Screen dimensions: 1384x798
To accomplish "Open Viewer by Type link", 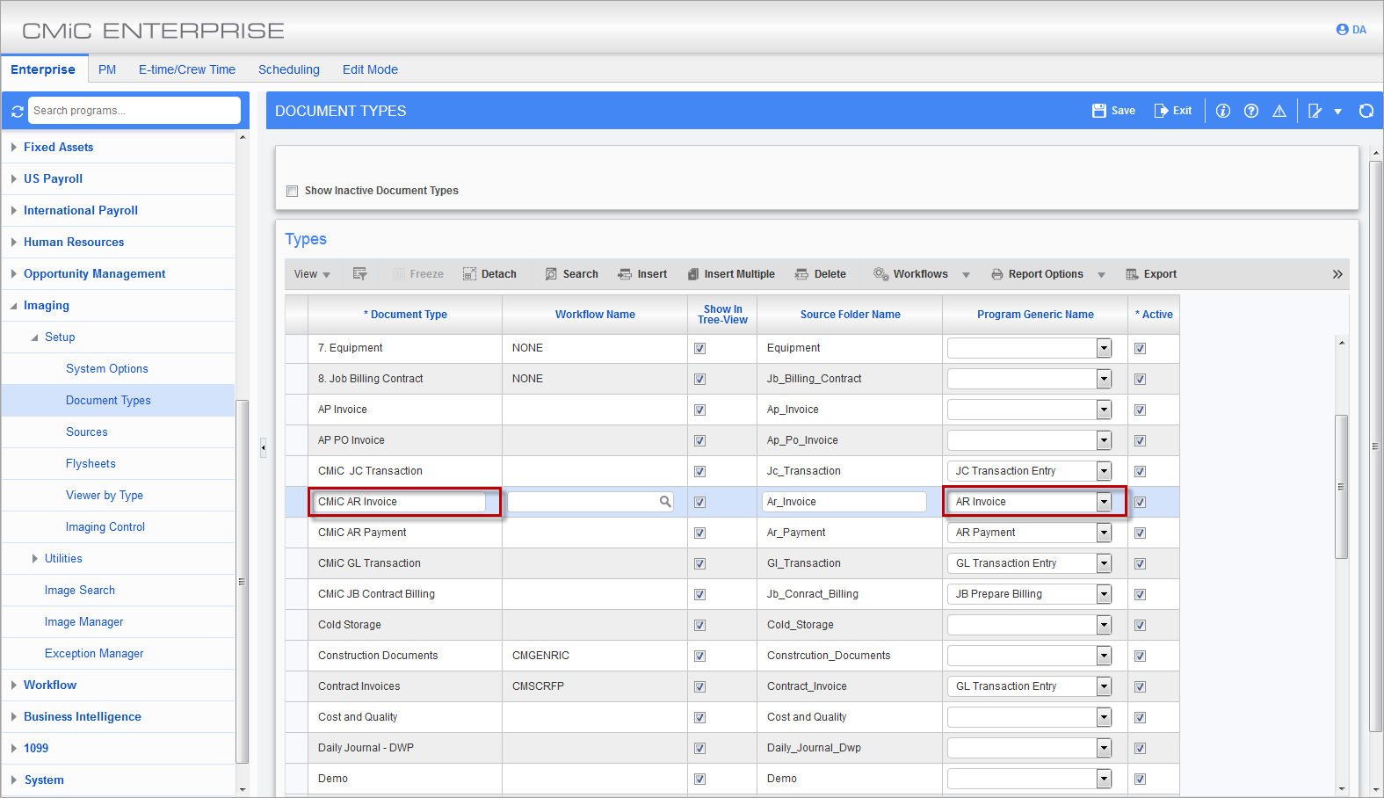I will pyautogui.click(x=105, y=495).
